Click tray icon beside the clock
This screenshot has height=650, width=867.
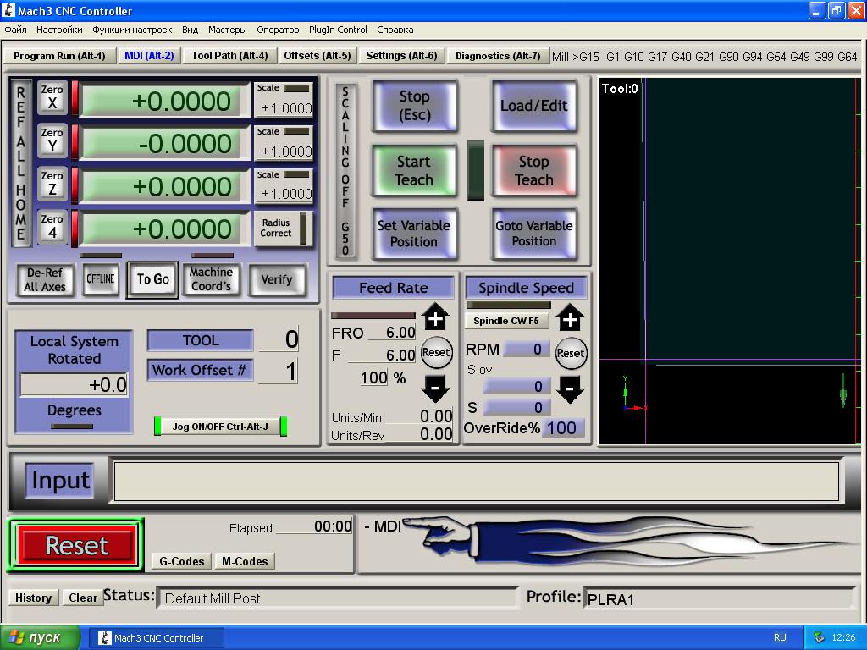(x=819, y=637)
